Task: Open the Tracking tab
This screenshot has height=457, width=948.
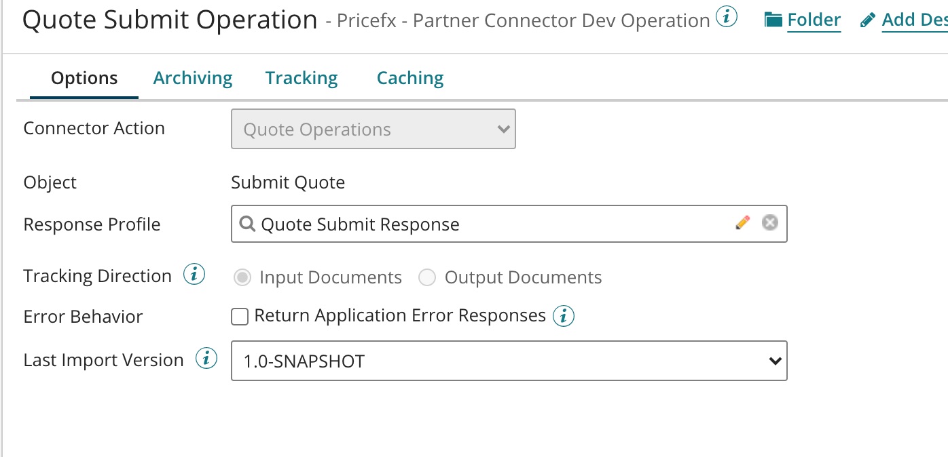Action: tap(302, 79)
